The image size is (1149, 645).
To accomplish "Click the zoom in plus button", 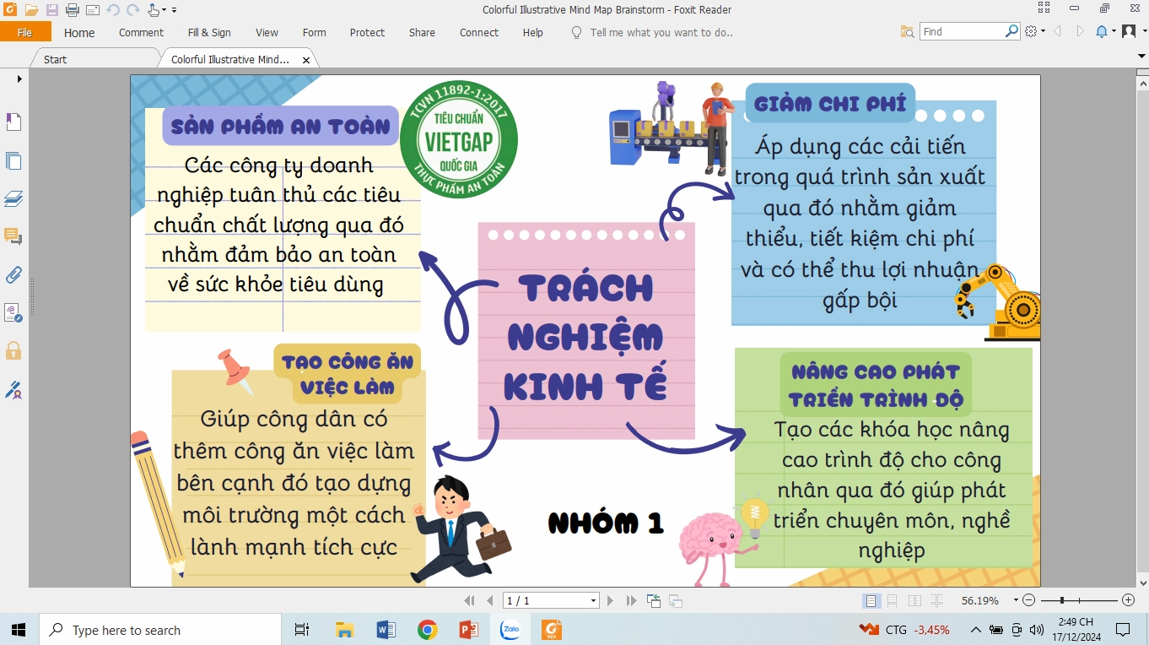I will tap(1128, 600).
